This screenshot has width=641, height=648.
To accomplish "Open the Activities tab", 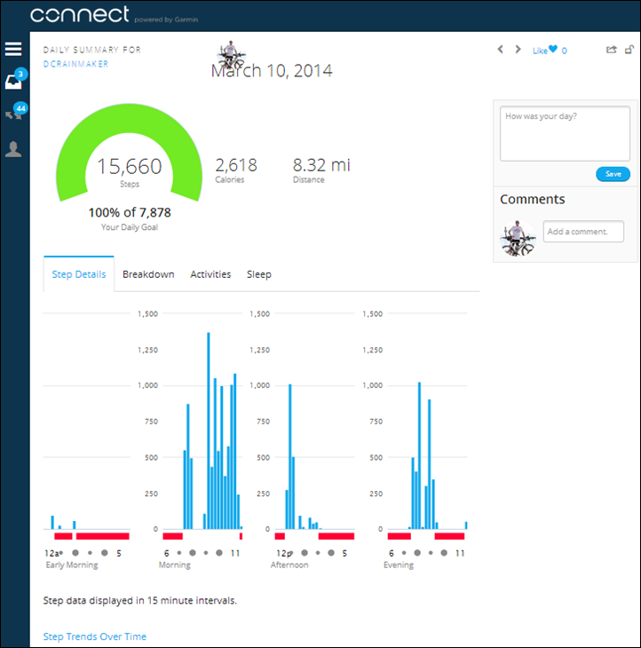I will coord(210,274).
